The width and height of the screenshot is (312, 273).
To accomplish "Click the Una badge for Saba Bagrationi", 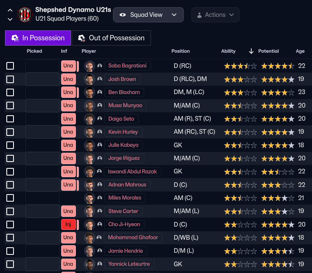I will (x=68, y=66).
